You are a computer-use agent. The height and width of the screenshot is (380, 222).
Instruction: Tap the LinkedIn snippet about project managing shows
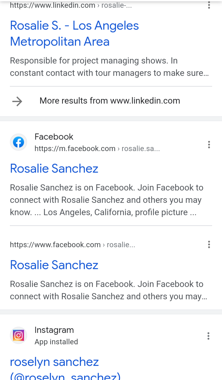point(109,67)
